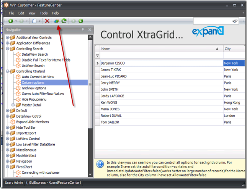The width and height of the screenshot is (247, 189).
Task: Click the DetailView Search item icon
Action: pos(18,54)
